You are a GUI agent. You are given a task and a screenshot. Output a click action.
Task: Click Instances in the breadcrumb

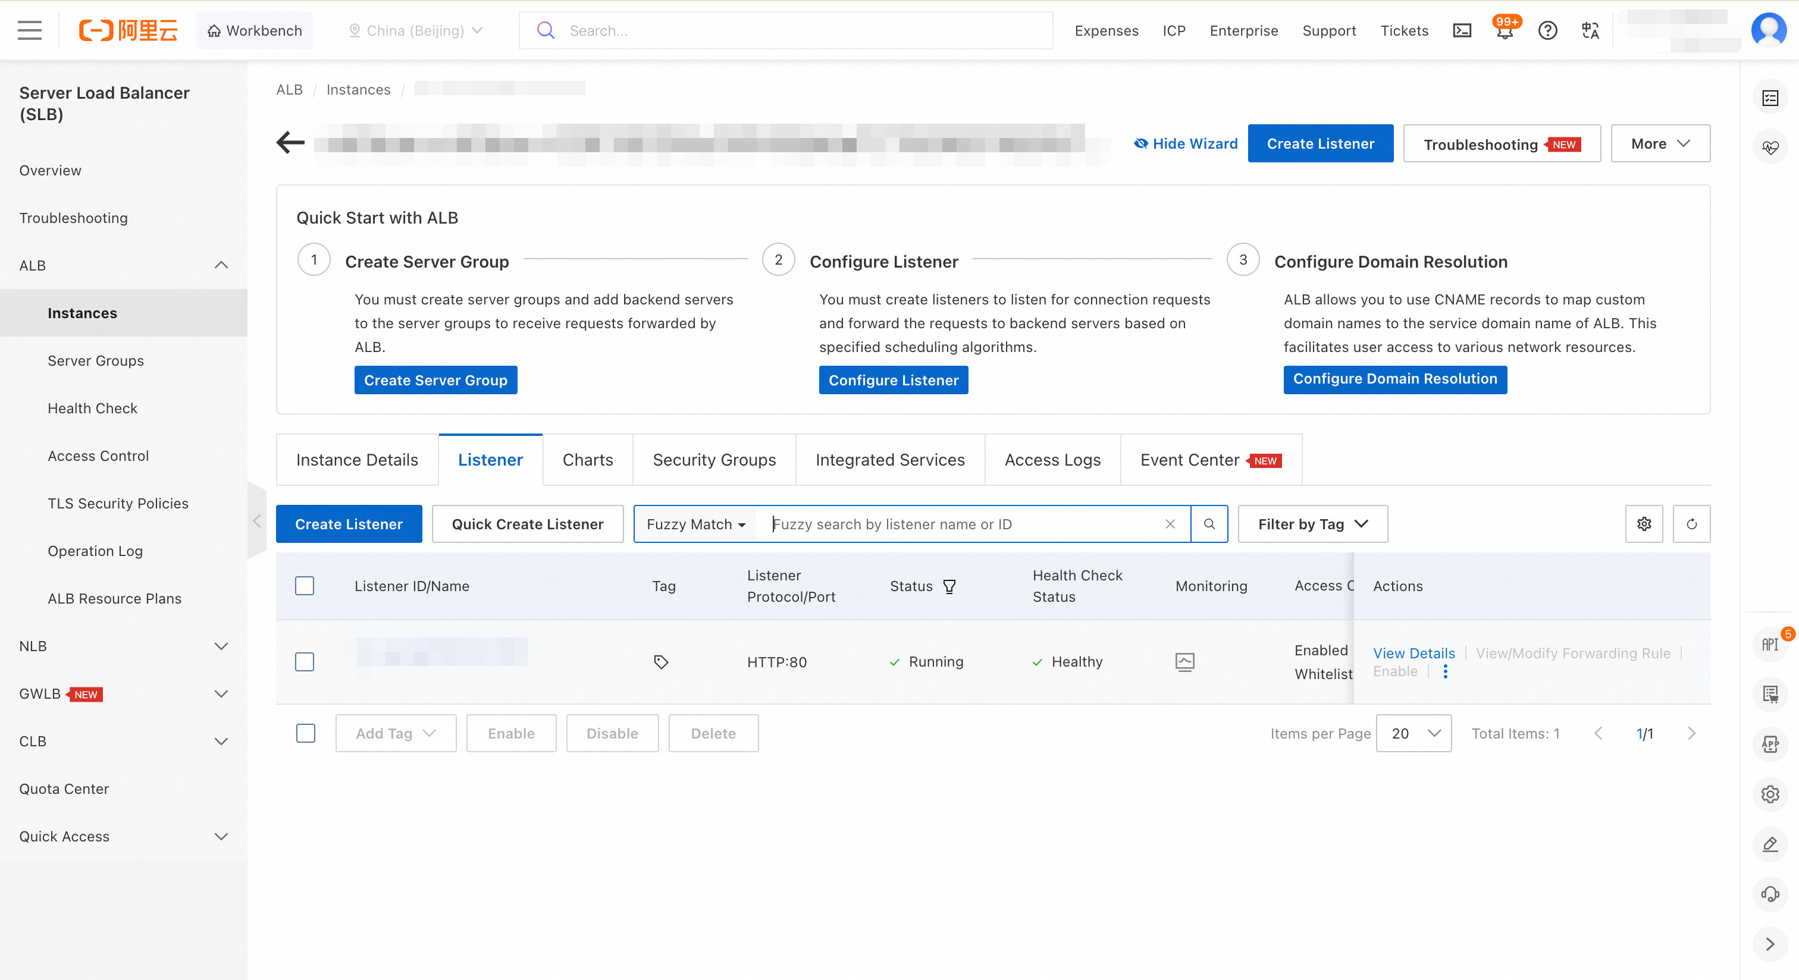[358, 89]
